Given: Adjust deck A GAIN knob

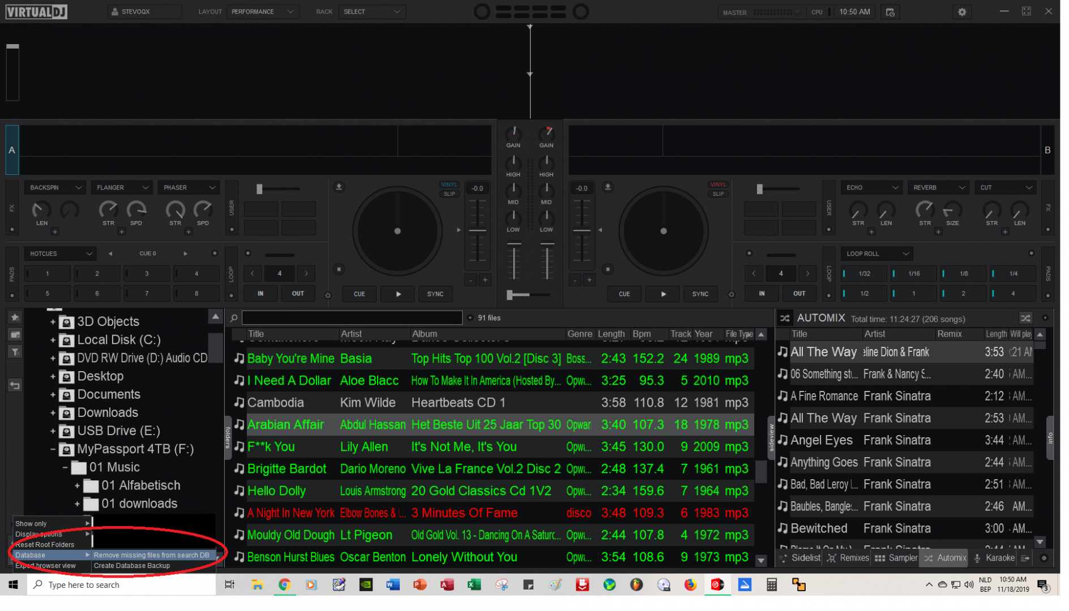Looking at the screenshot, I should [x=514, y=134].
